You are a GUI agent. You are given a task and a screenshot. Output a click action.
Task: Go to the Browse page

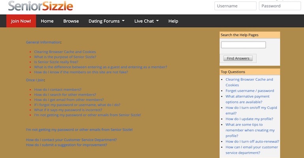(71, 21)
